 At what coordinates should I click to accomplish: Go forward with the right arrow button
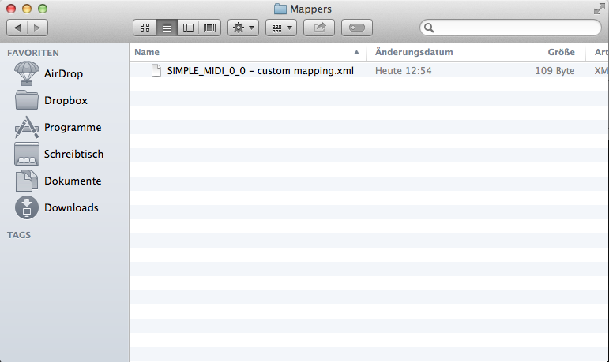tap(37, 28)
